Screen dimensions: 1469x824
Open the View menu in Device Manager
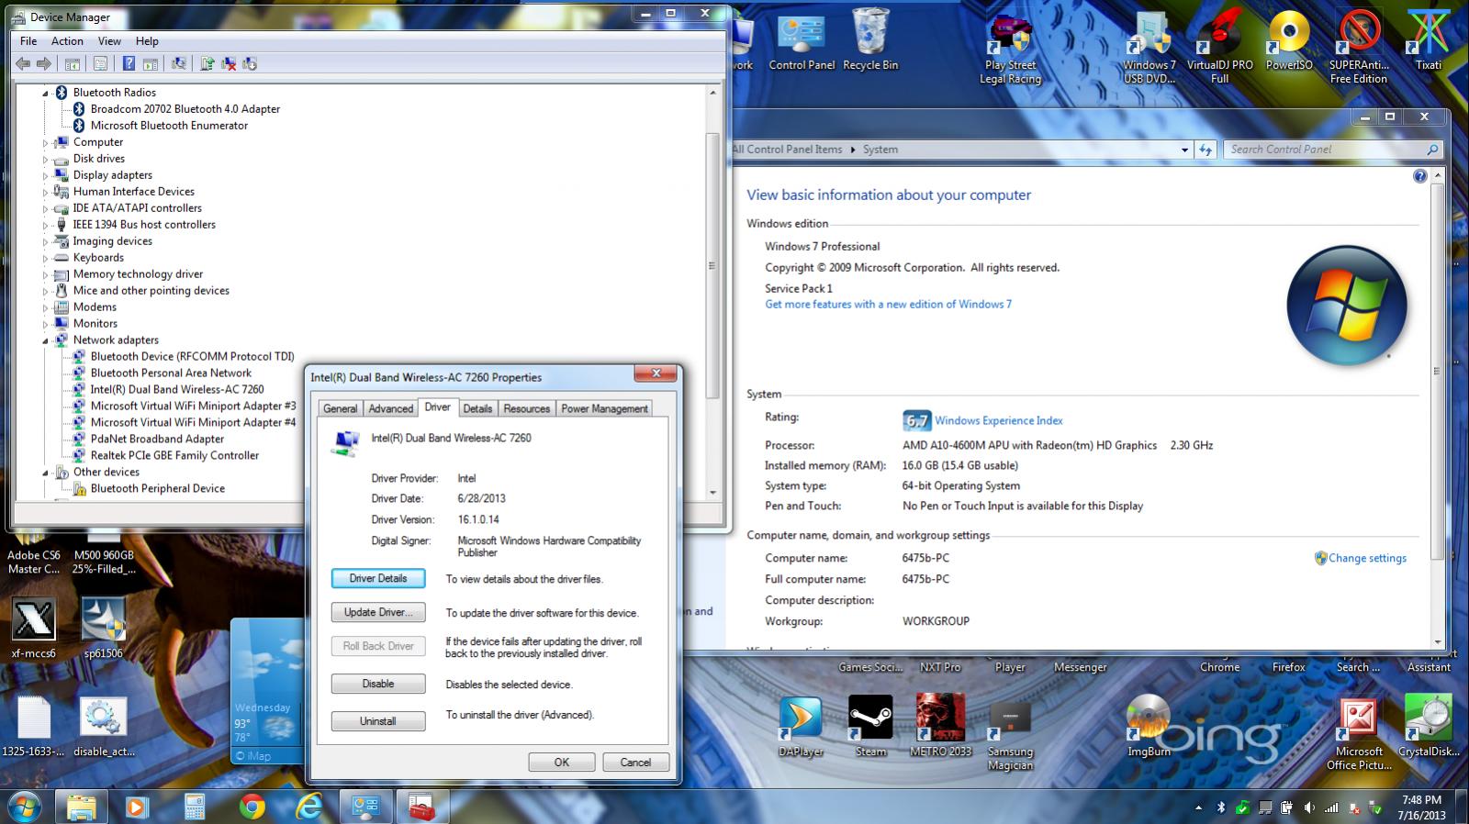109,40
